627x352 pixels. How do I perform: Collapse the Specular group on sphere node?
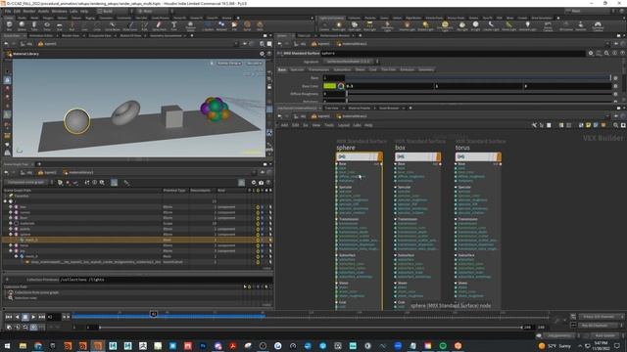click(336, 187)
